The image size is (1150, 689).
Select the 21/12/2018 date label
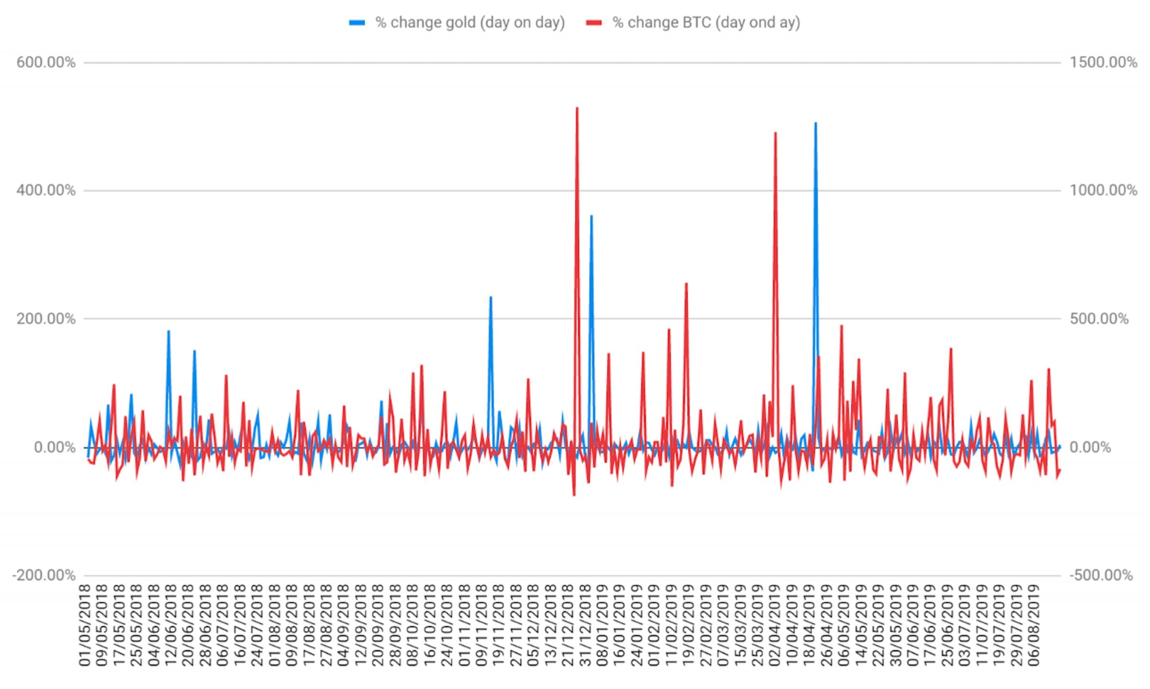click(568, 625)
